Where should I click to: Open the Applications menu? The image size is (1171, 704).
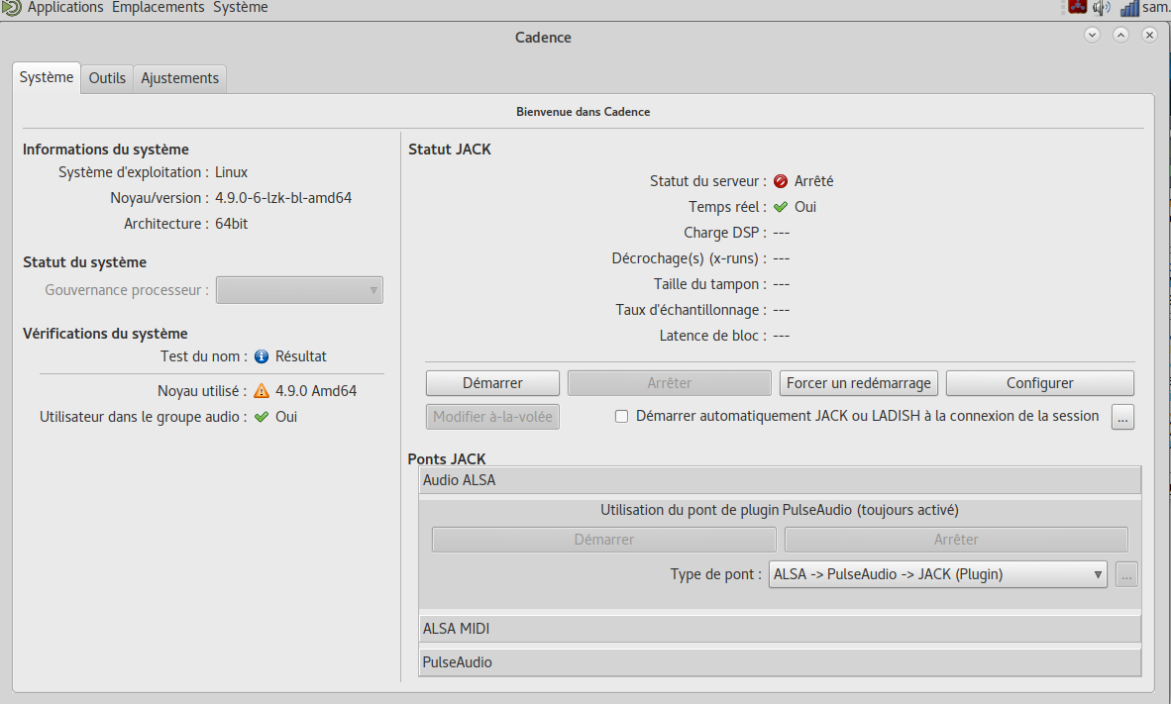pyautogui.click(x=64, y=8)
